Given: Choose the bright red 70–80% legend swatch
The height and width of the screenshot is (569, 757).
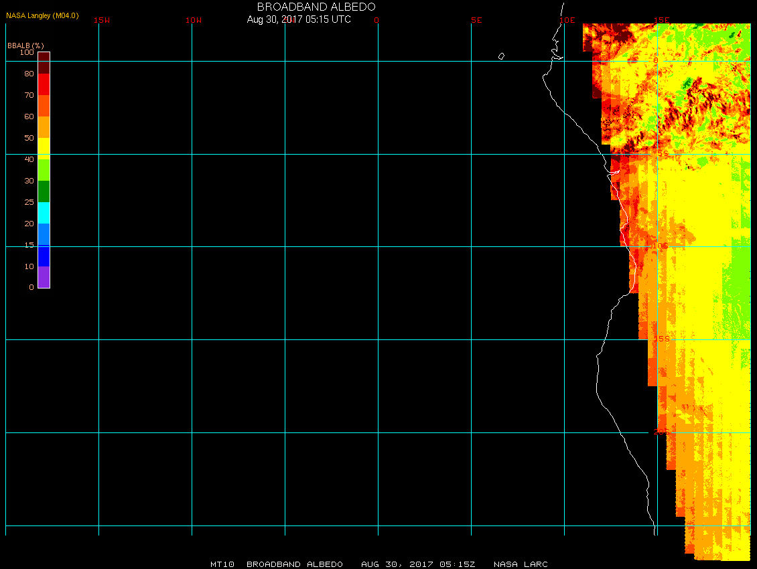Looking at the screenshot, I should [44, 84].
